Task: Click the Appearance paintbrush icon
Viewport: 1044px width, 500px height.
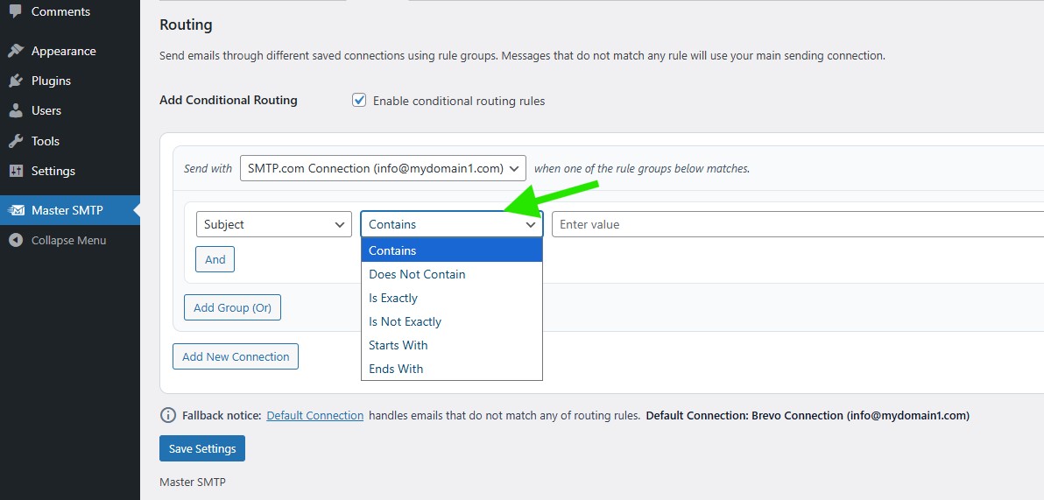Action: click(x=16, y=51)
